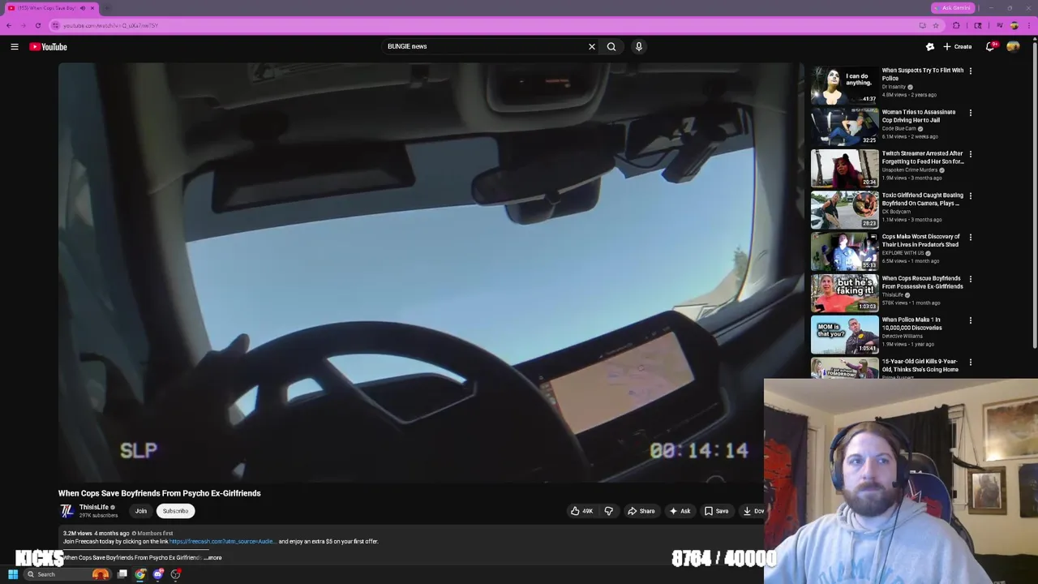Image resolution: width=1038 pixels, height=584 pixels.
Task: Open Toxic Girlfriend Caught Beating Boyfriend title
Action: coord(922,200)
